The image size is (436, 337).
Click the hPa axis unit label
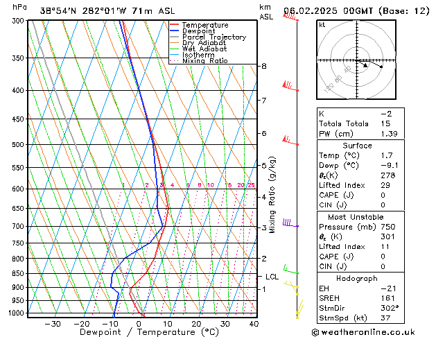point(19,7)
